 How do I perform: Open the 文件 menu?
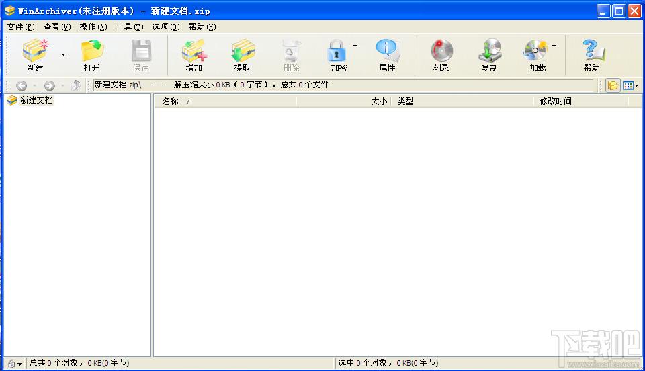point(20,27)
